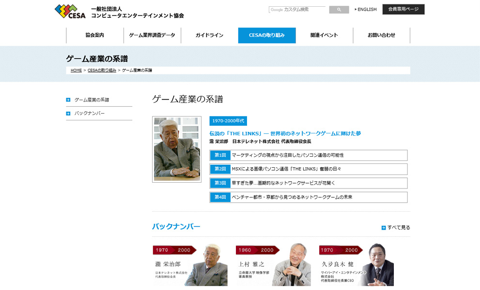Follow the HOME breadcrumb link
Image resolution: width=480 pixels, height=290 pixels.
click(76, 70)
